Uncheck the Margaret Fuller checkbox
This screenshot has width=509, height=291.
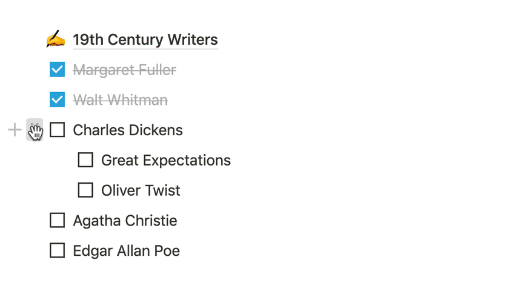pyautogui.click(x=57, y=70)
